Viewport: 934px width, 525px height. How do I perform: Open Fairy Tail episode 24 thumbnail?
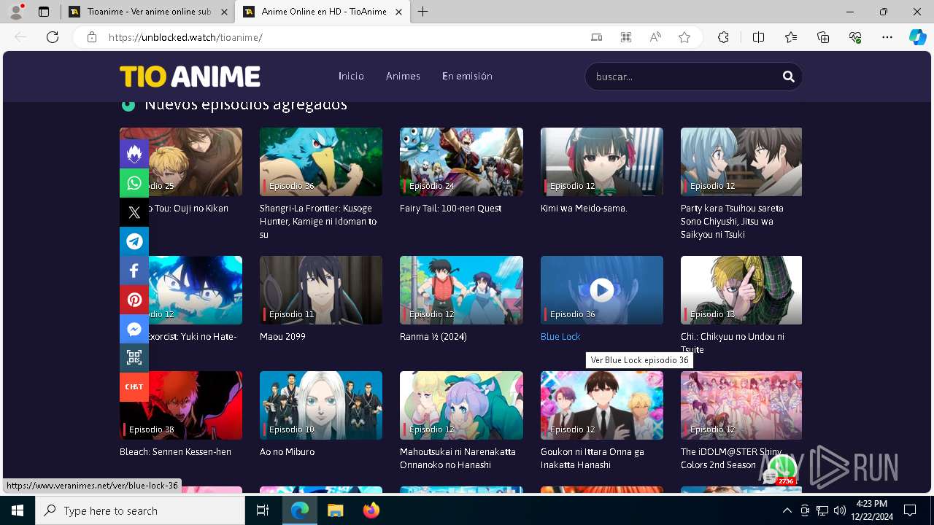(461, 162)
